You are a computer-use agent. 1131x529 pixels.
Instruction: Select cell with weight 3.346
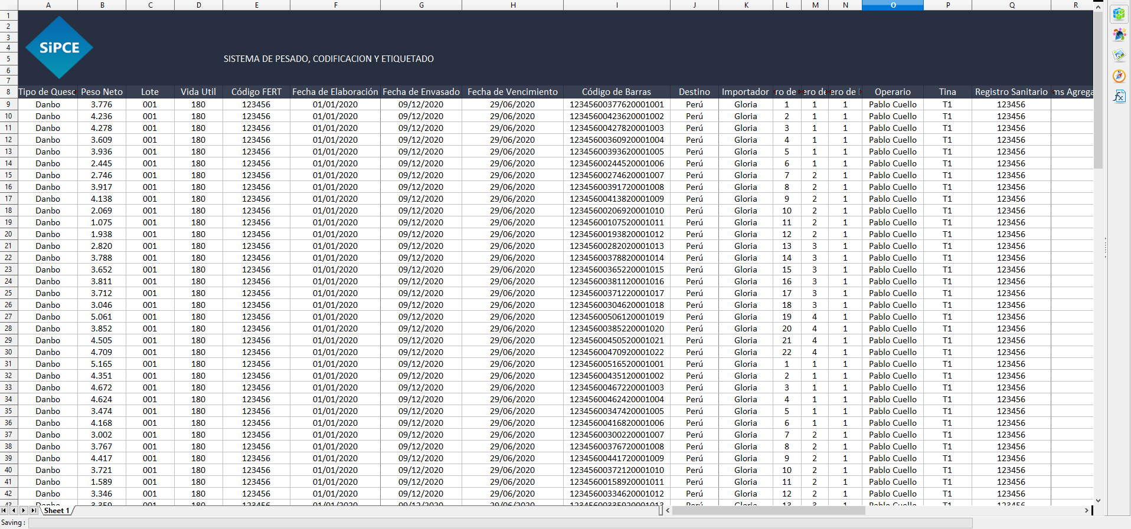(102, 494)
